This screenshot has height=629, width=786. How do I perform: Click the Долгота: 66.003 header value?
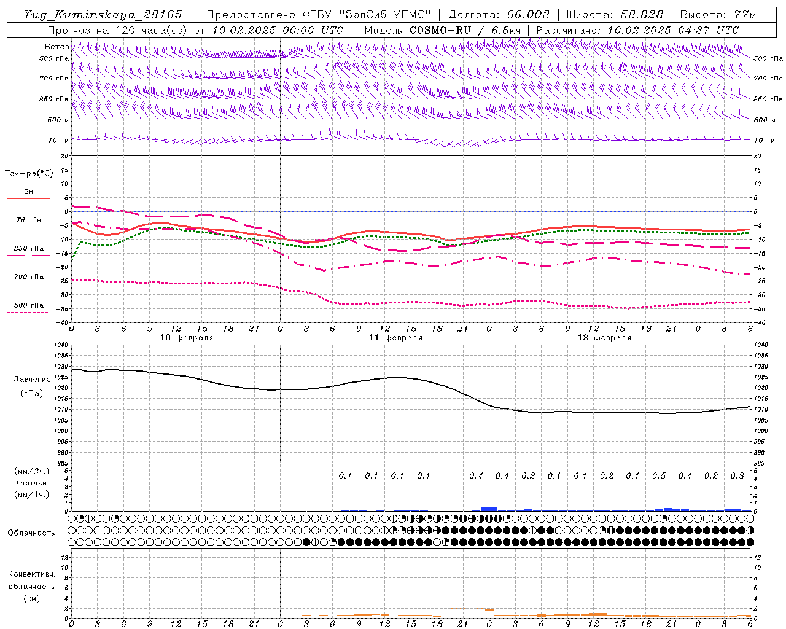coord(499,15)
